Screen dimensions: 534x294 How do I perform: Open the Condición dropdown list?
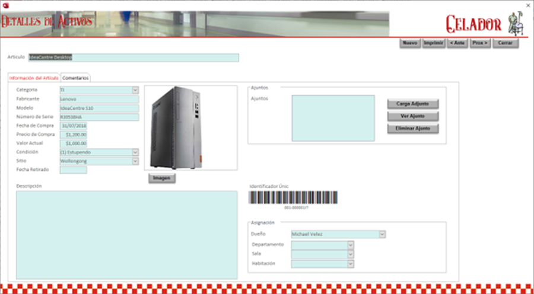135,152
